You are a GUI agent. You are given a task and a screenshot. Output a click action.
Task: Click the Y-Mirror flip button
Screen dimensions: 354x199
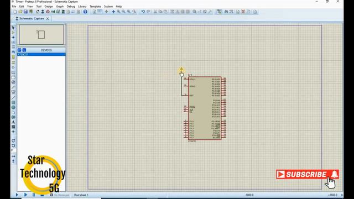[13, 161]
